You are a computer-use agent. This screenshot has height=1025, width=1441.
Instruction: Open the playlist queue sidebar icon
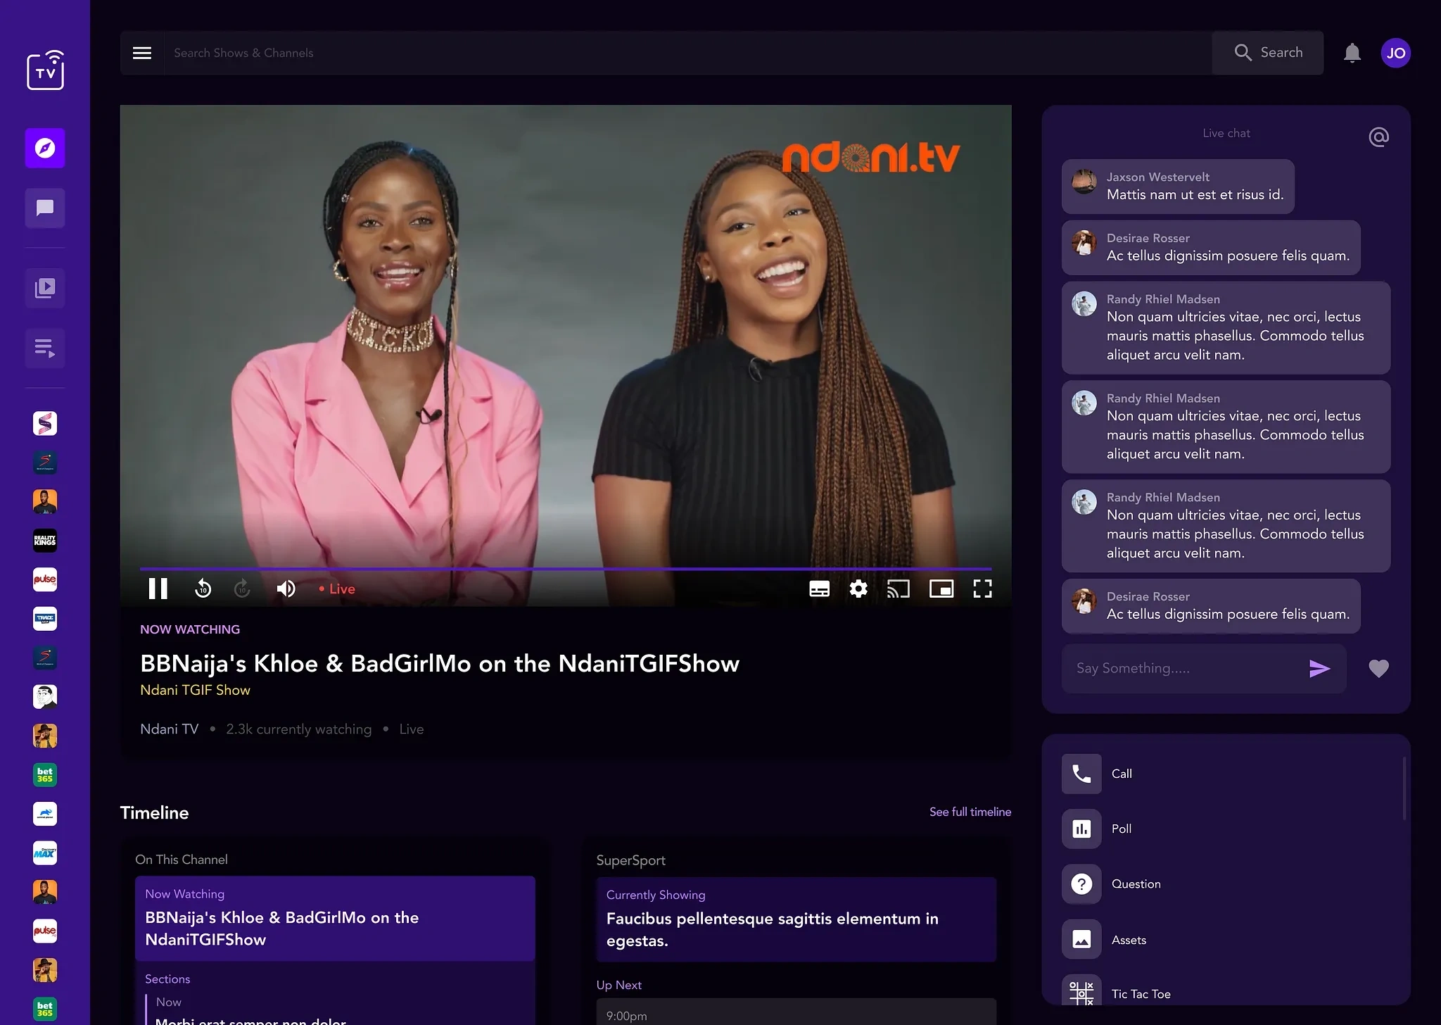click(x=45, y=348)
